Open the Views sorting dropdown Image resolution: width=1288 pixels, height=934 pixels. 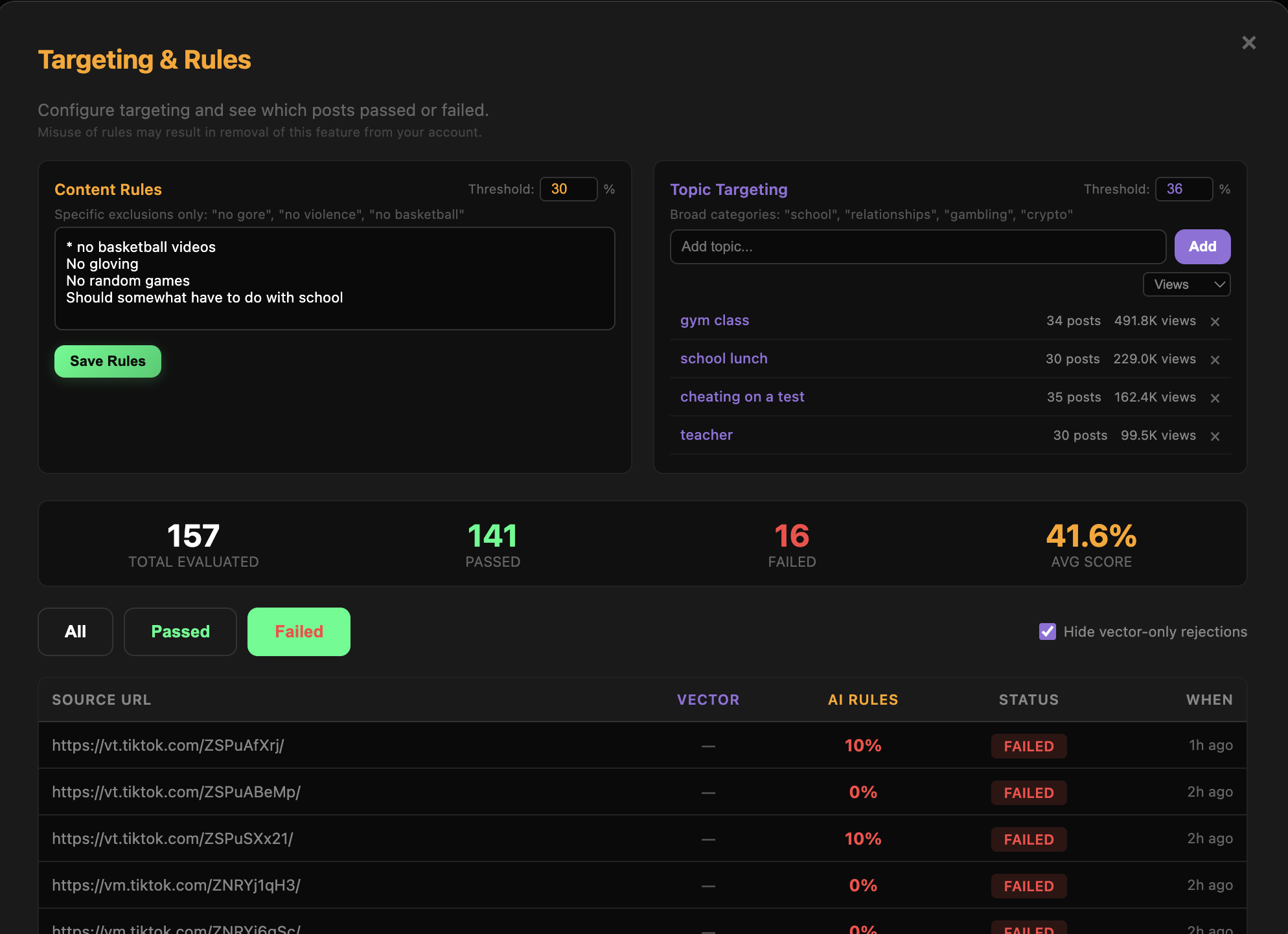[1186, 284]
